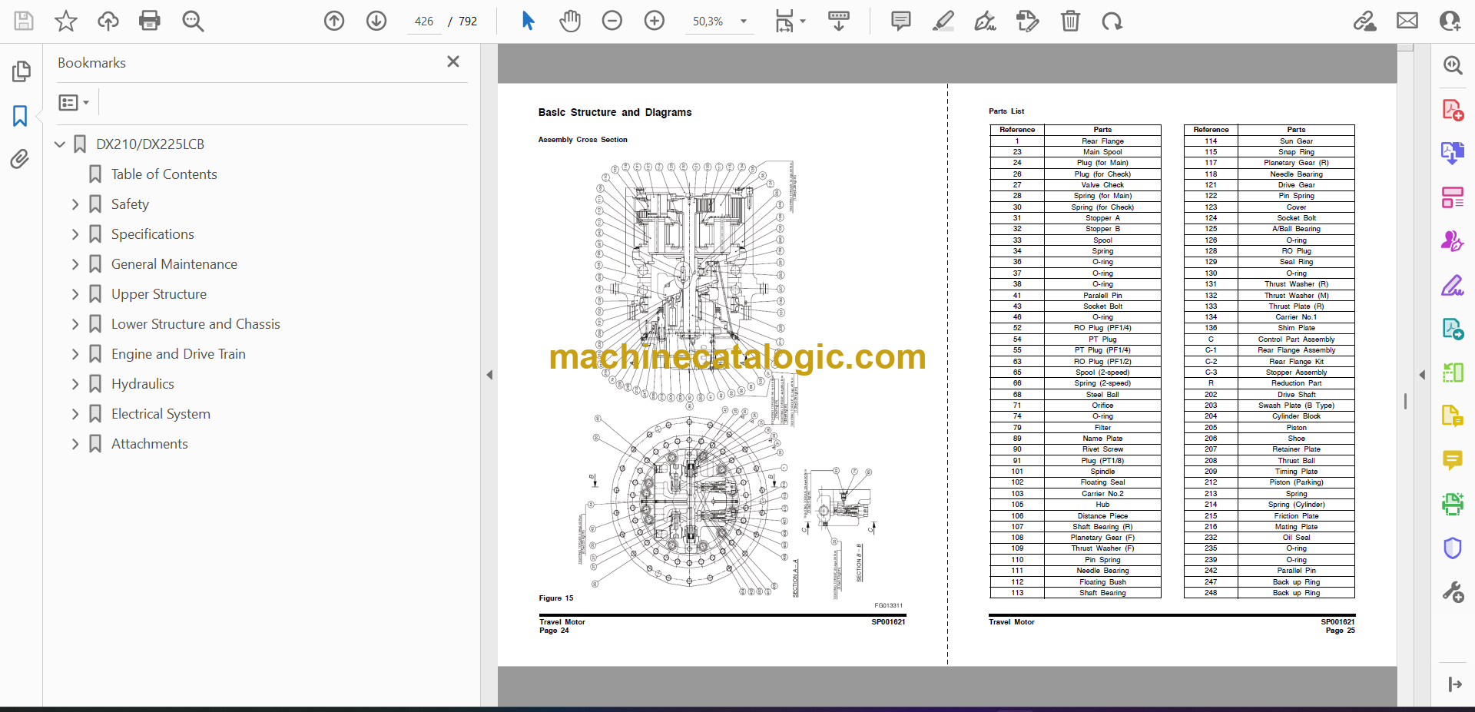
Task: Select the highlight text tool
Action: (943, 21)
